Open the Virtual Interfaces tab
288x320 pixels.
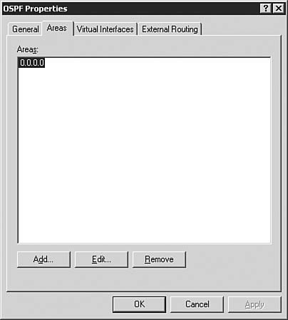pyautogui.click(x=106, y=29)
